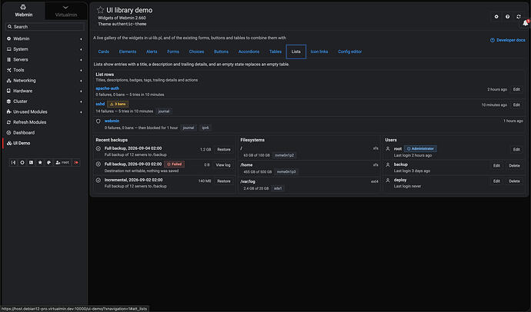Open the theme palette icon in sidebar footer

(x=48, y=163)
